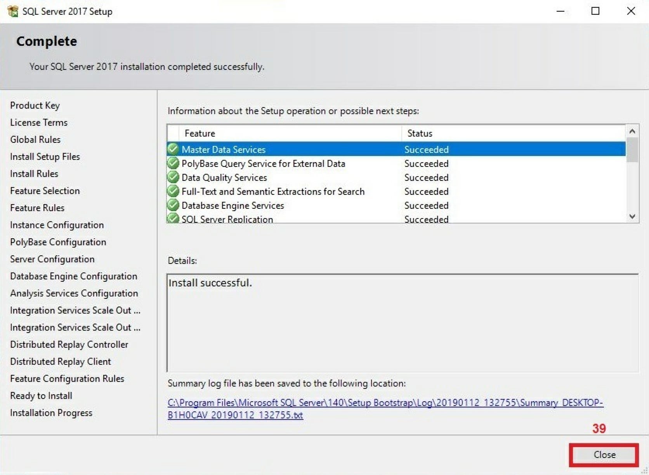Viewport: 649px width, 475px height.
Task: Click the Instance Configuration step
Action: click(x=57, y=225)
